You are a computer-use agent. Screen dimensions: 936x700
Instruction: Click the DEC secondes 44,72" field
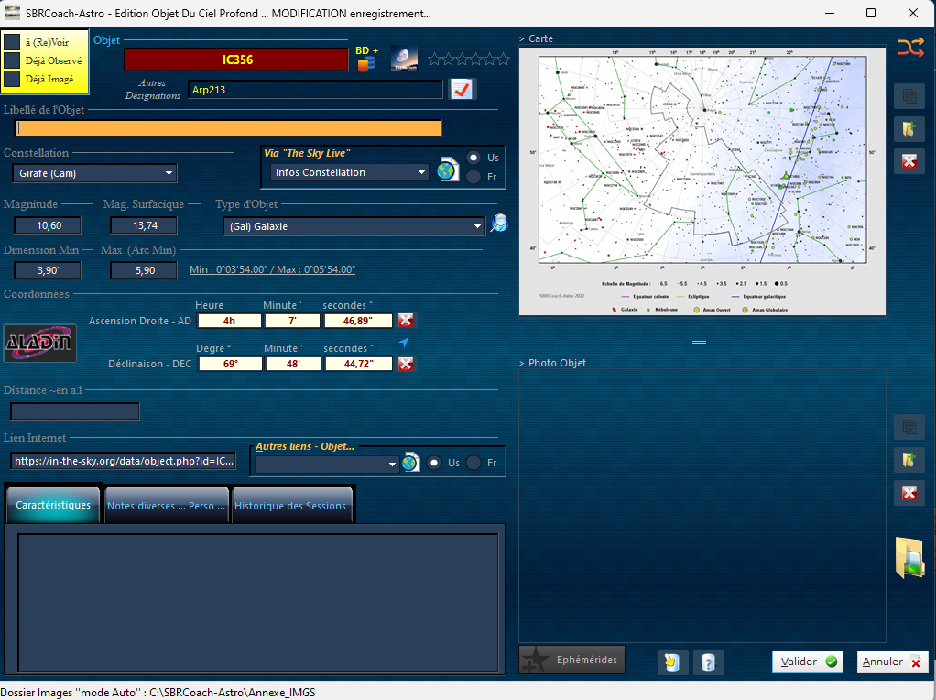pos(359,364)
